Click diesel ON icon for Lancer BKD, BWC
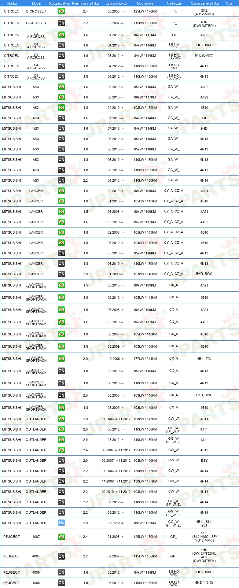This screenshot has height=588, width=239. click(61, 274)
